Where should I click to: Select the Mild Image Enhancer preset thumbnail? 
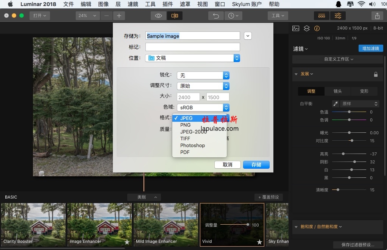pos(165,225)
